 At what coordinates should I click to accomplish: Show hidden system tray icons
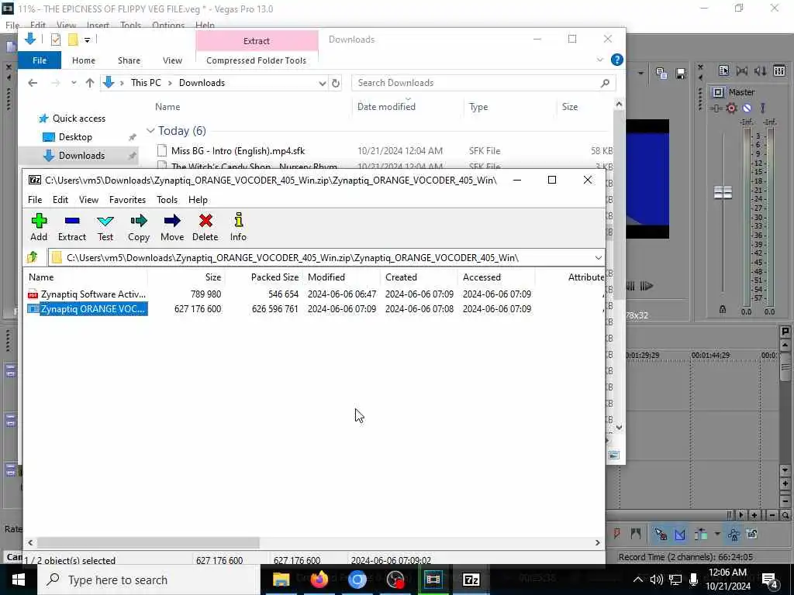click(x=638, y=580)
